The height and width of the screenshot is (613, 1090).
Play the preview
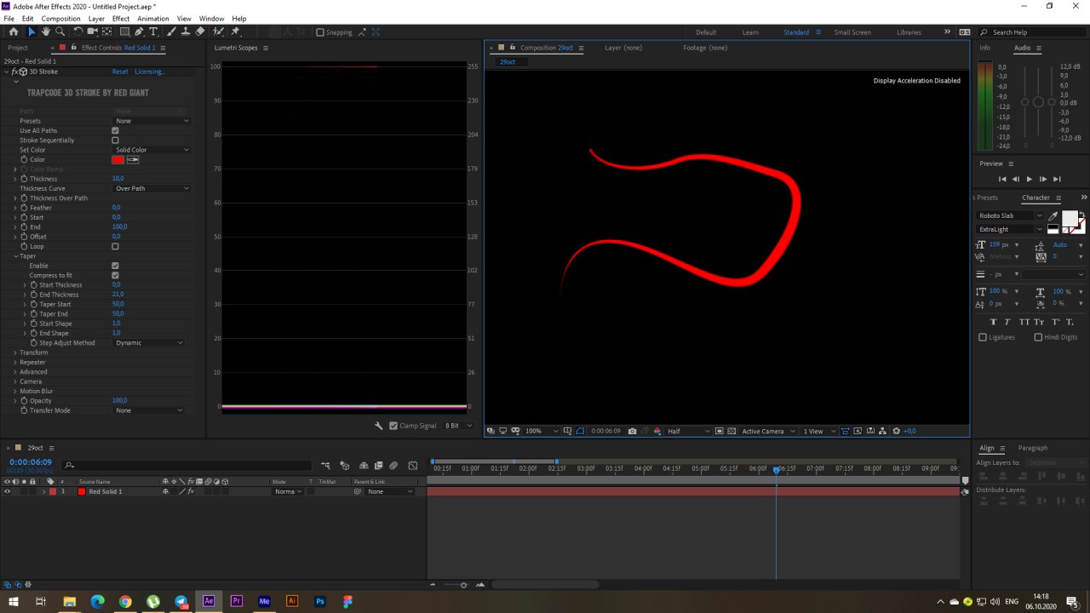pyautogui.click(x=1029, y=179)
